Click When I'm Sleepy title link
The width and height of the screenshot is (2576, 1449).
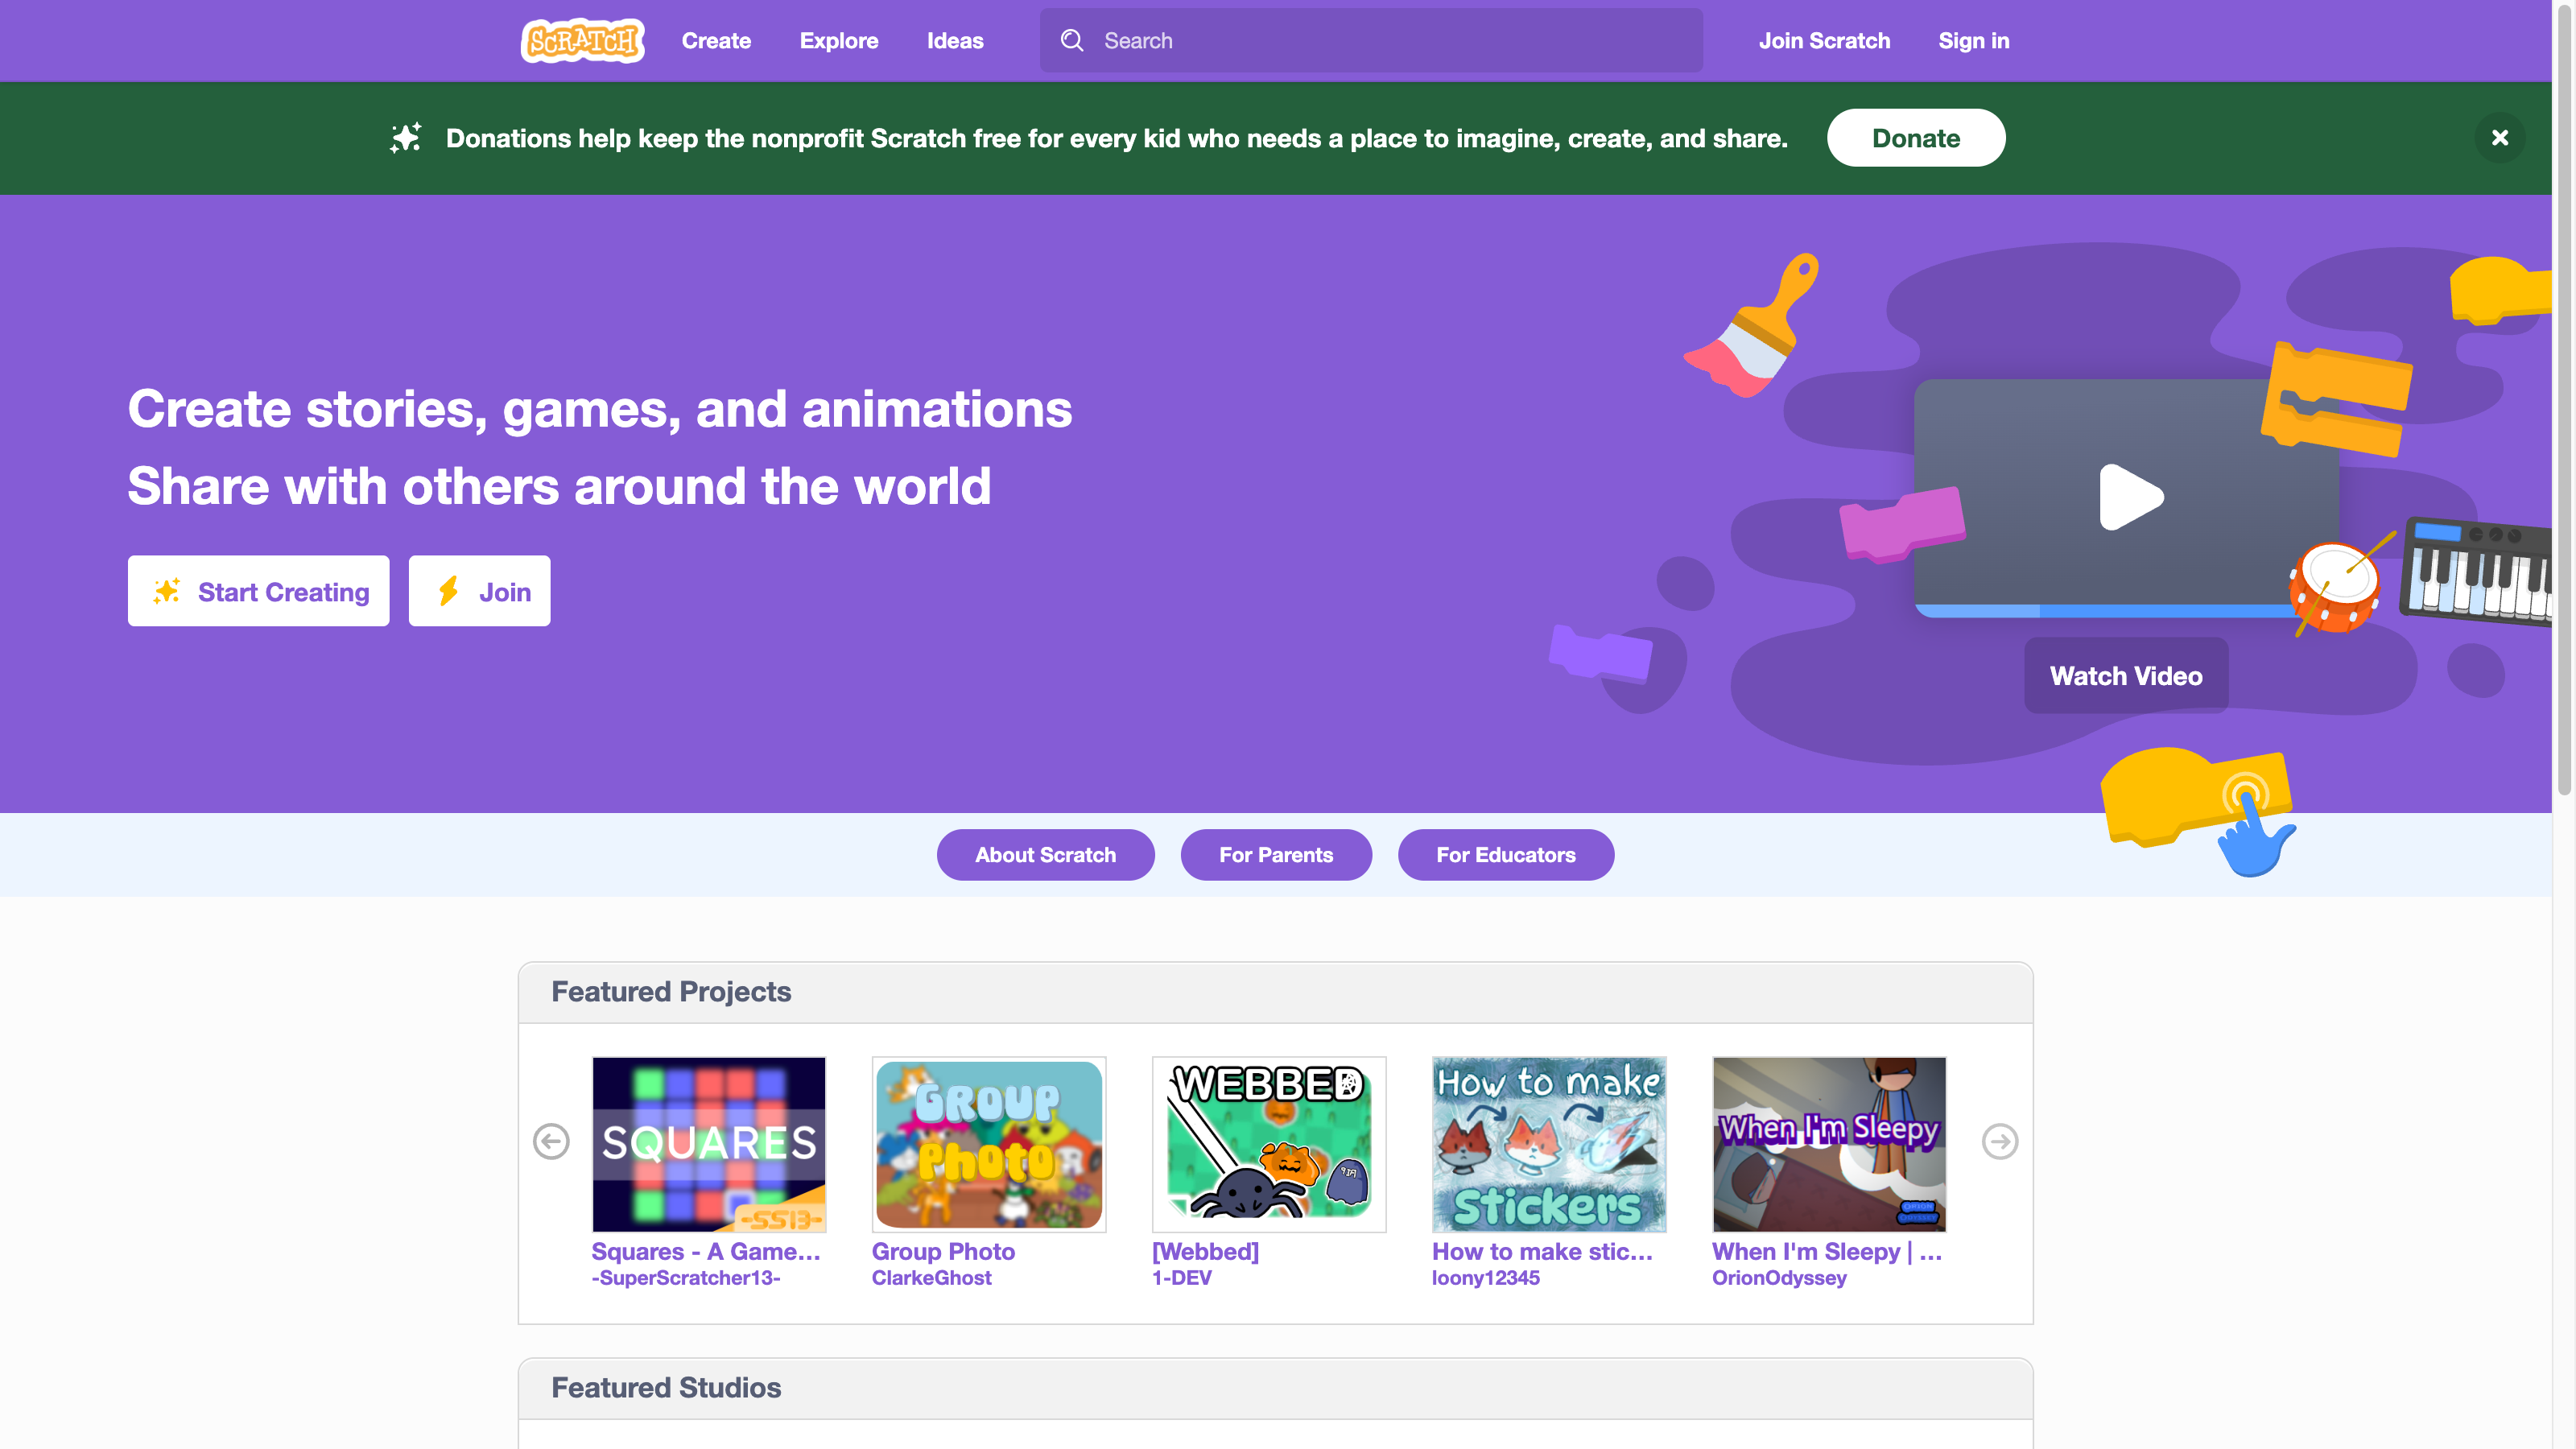1827,1251
